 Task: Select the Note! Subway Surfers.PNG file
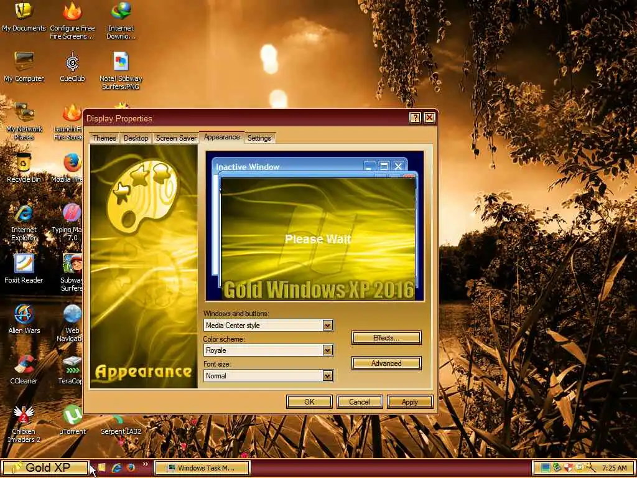121,71
